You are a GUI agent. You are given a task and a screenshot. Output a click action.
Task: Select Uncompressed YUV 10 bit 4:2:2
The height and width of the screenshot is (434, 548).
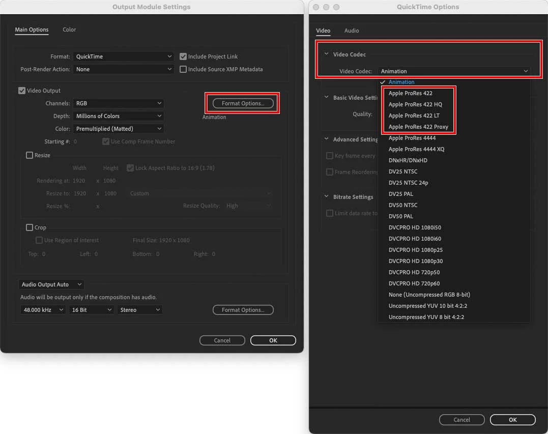tap(454, 306)
